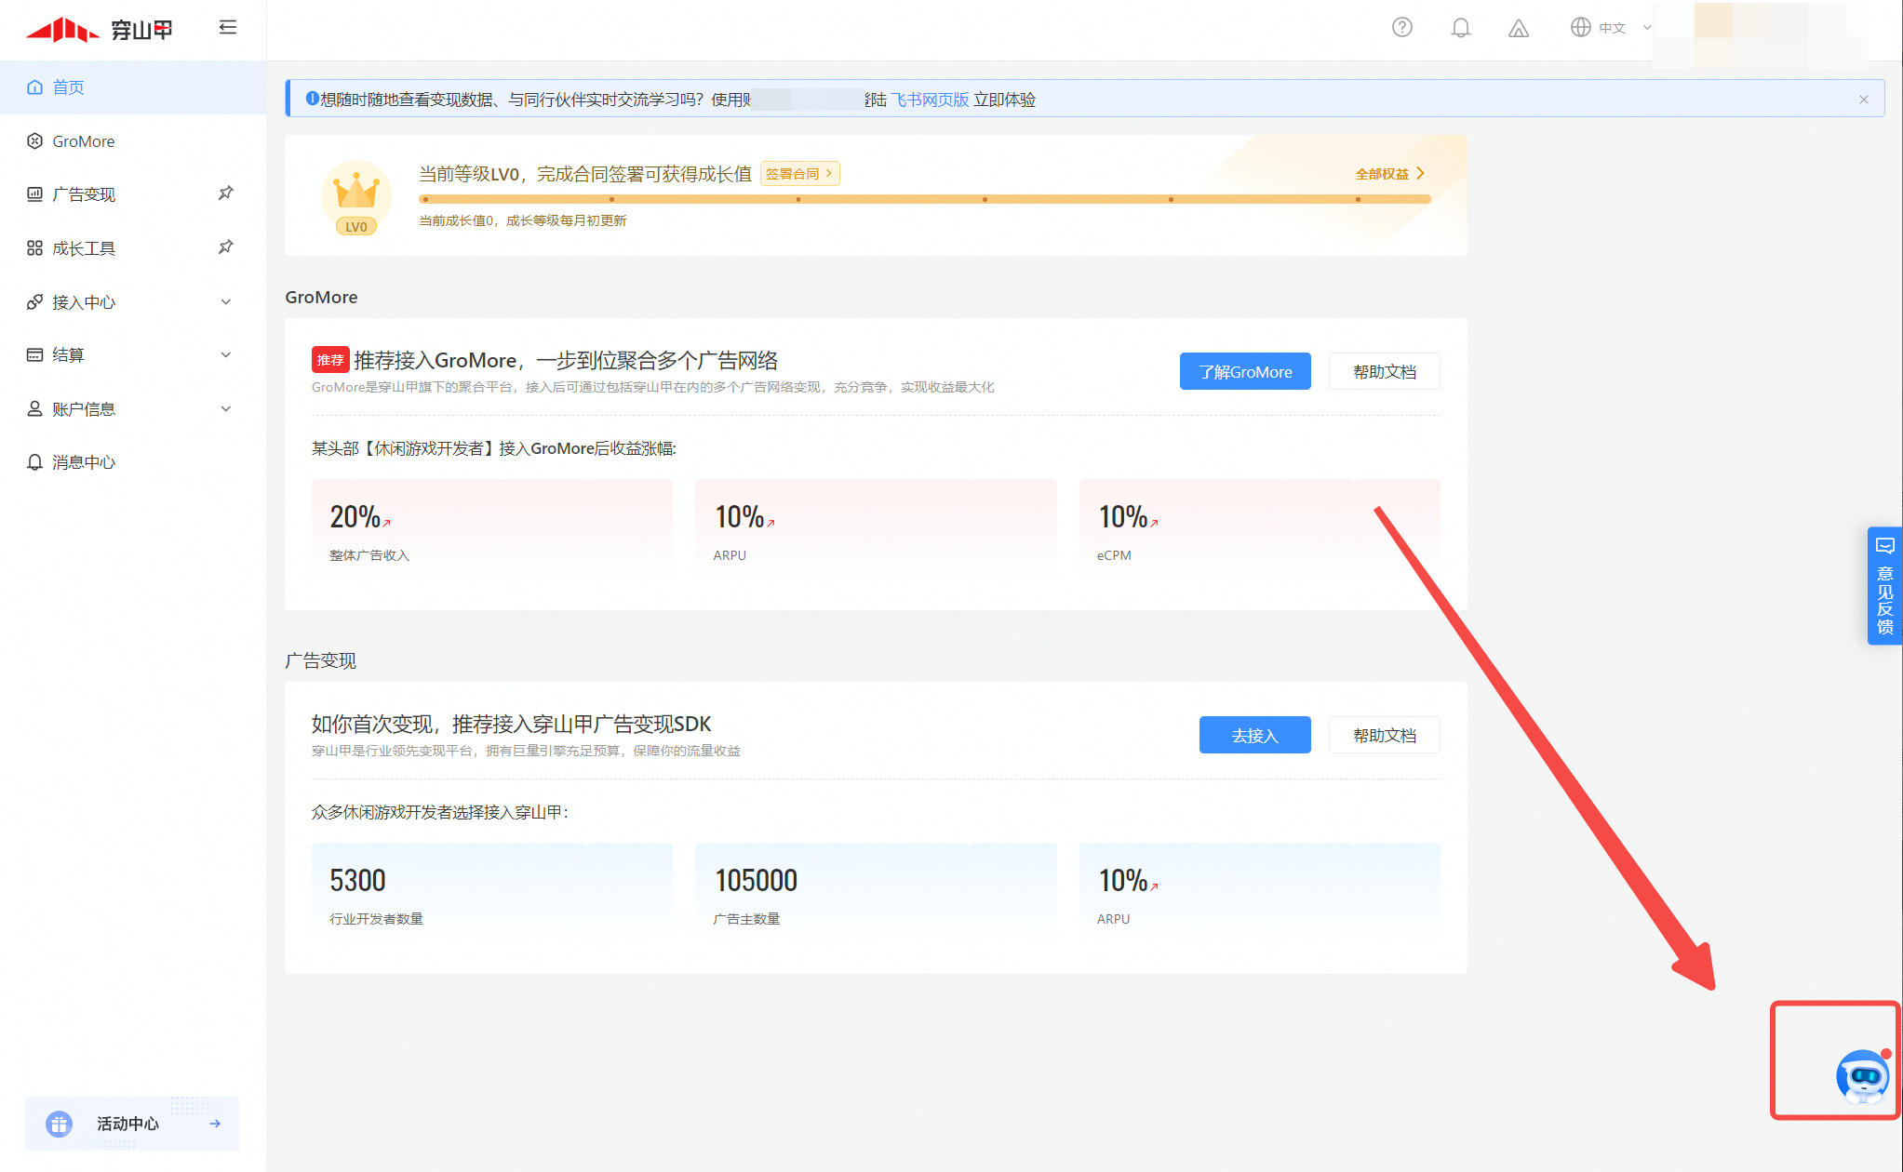Open the 成长工具 sidebar item
This screenshot has width=1903, height=1172.
pyautogui.click(x=133, y=248)
